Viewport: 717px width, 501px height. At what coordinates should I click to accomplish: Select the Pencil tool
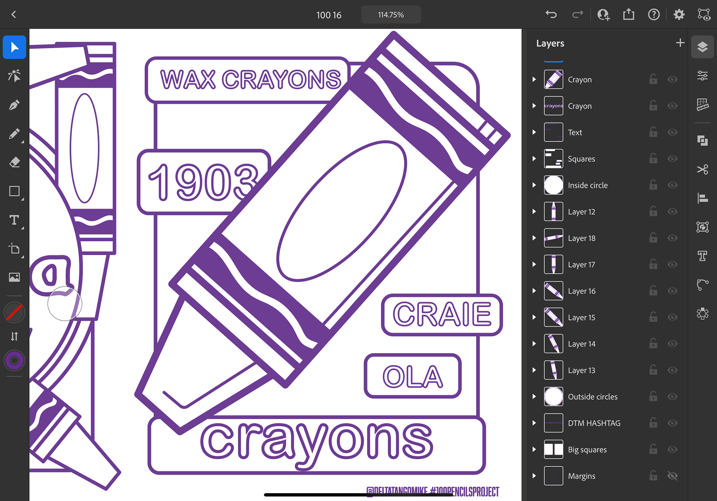point(14,134)
